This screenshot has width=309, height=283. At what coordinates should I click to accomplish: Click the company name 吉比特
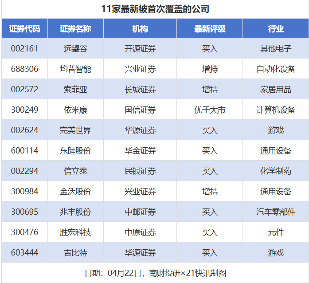(x=75, y=253)
